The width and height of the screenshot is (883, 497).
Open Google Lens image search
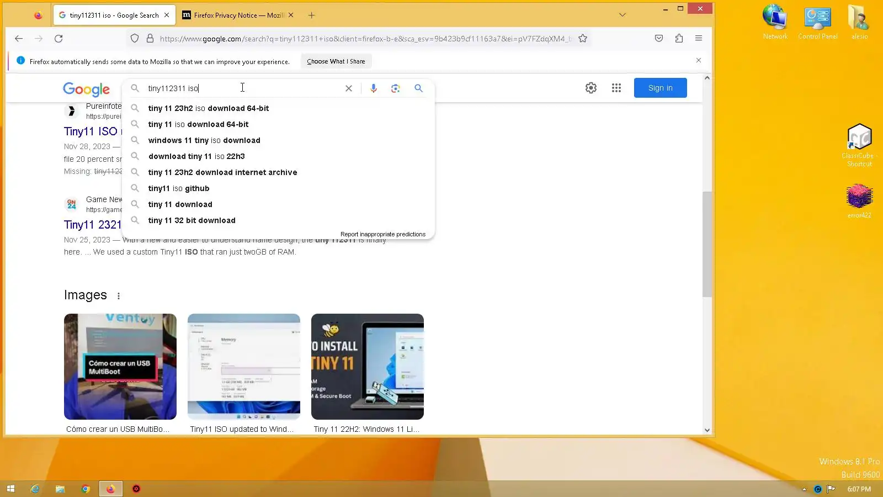[396, 88]
